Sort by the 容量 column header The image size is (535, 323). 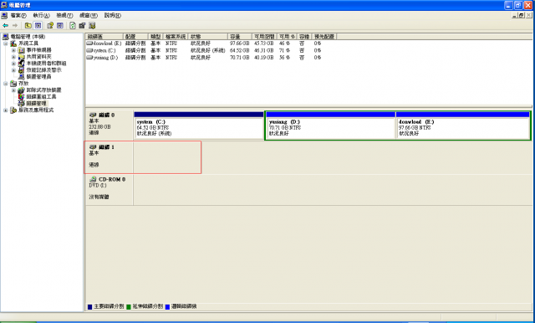point(240,37)
